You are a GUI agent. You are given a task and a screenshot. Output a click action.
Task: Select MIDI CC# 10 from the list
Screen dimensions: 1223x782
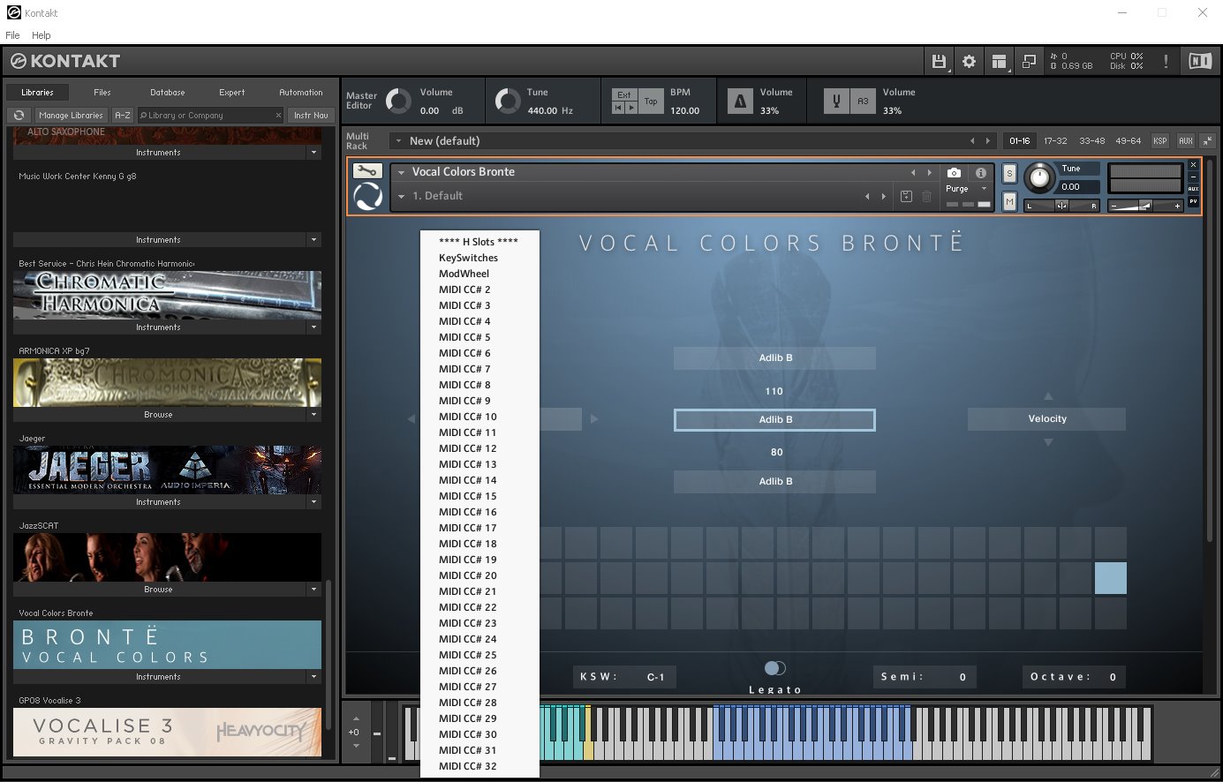(x=468, y=417)
